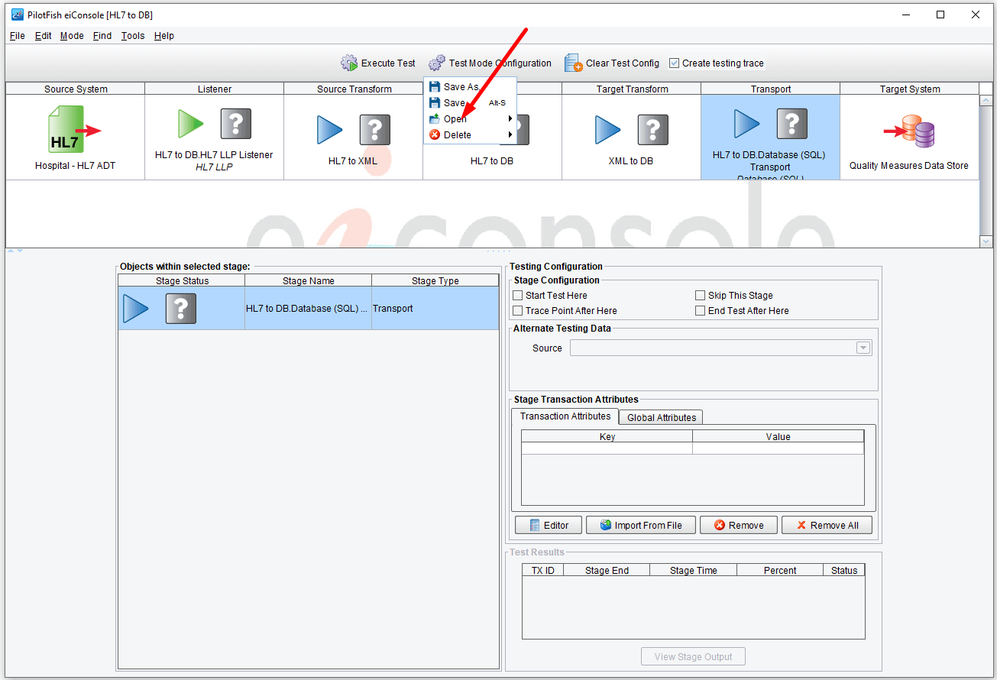
Task: Open Test Mode Configuration from the toolbar
Action: tap(490, 63)
